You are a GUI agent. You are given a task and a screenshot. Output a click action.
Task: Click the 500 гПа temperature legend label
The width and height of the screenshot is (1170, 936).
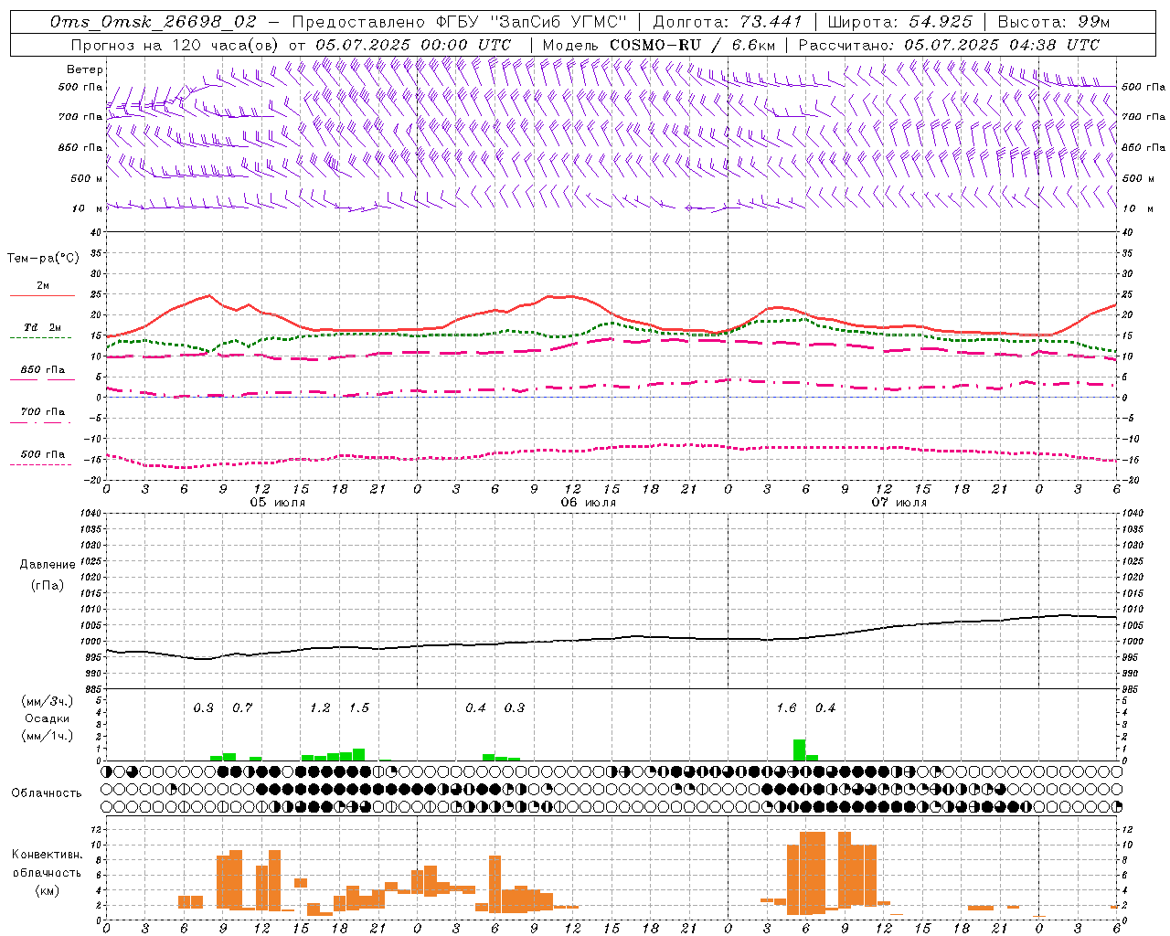43,454
